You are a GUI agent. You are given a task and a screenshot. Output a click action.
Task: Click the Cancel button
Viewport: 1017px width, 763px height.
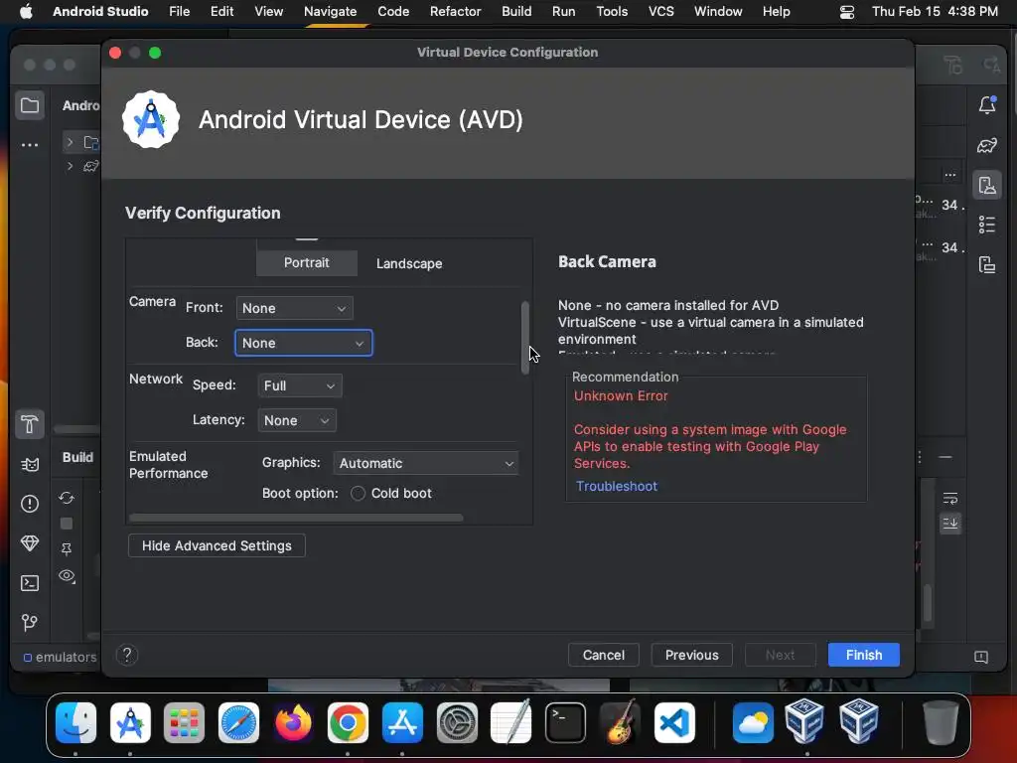(603, 655)
